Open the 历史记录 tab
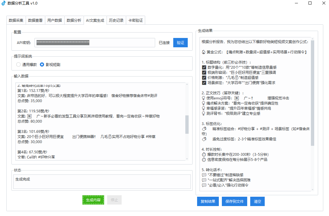Viewport: 329px width, 216px height. coord(116,20)
